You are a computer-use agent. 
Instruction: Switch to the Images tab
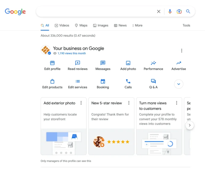101,26
